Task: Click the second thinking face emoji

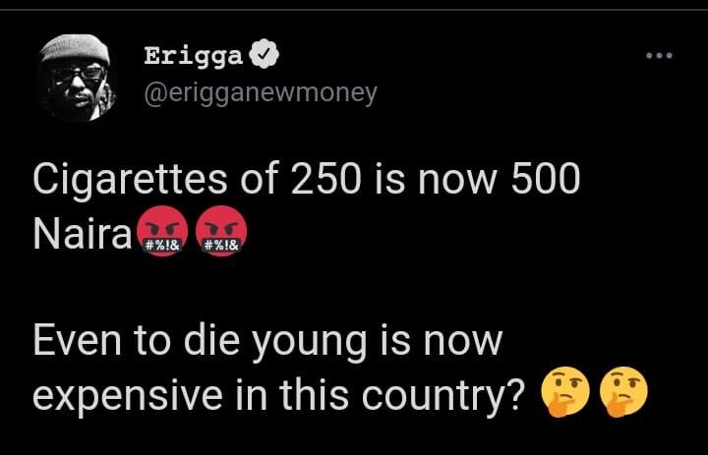Action: point(623,392)
